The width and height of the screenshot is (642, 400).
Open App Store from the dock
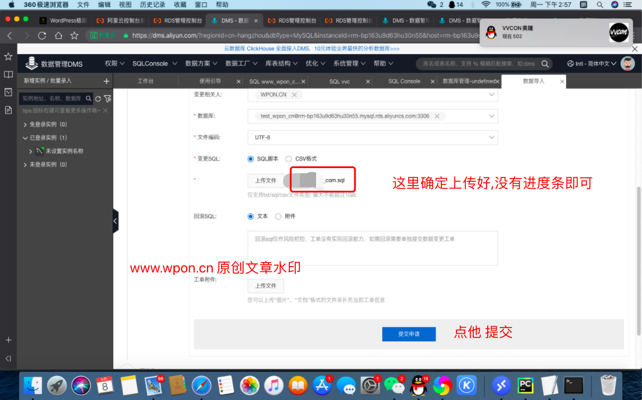pyautogui.click(x=322, y=386)
